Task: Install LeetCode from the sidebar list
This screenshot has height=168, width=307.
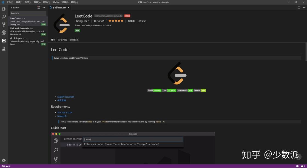Action: tap(44, 24)
